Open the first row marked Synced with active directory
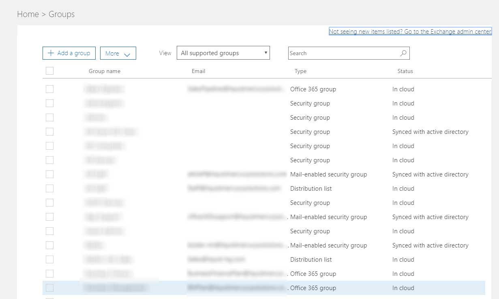This screenshot has width=499, height=299. coord(430,132)
